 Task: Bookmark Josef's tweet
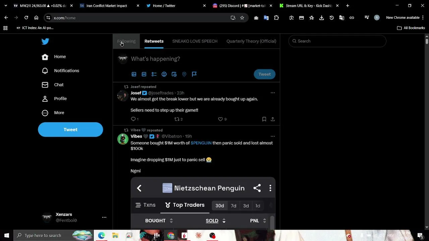[264, 119]
